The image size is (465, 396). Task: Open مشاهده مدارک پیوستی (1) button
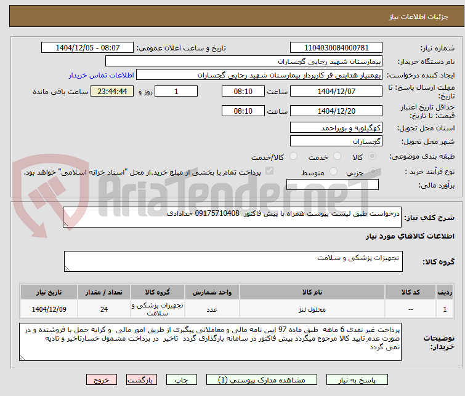[262, 380]
